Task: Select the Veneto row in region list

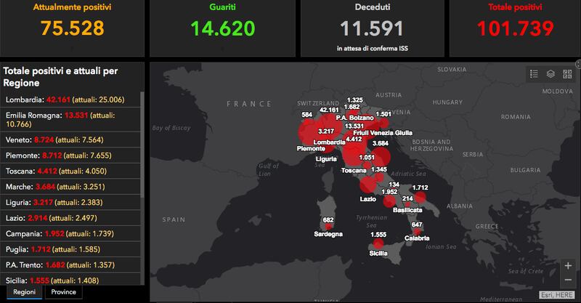Action: pyautogui.click(x=70, y=140)
